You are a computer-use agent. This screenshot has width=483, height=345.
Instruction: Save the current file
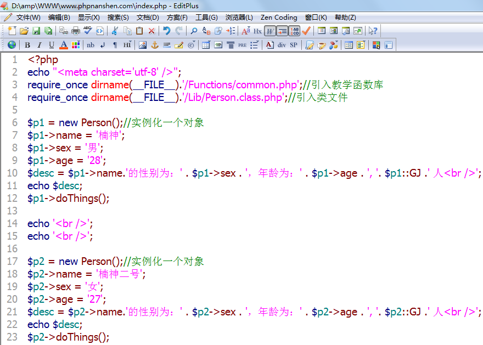coord(36,31)
